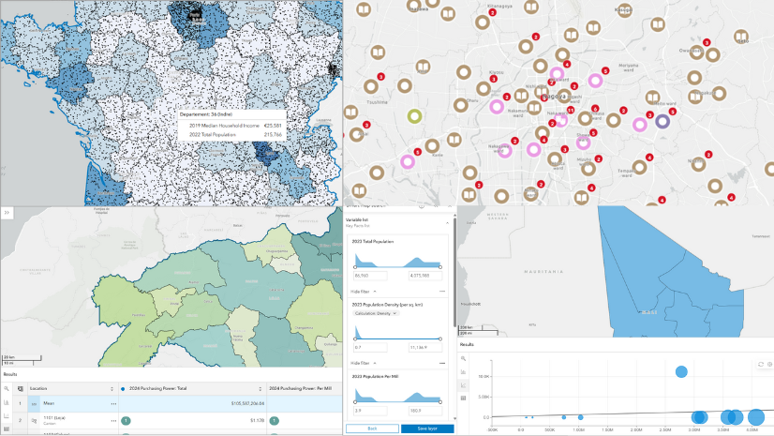Click Save layer button

click(x=427, y=428)
